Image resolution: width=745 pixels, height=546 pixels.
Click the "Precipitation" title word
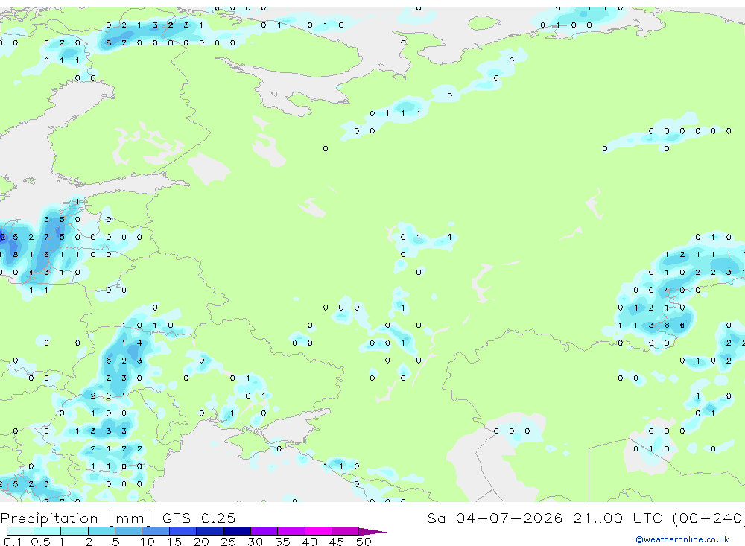point(49,518)
